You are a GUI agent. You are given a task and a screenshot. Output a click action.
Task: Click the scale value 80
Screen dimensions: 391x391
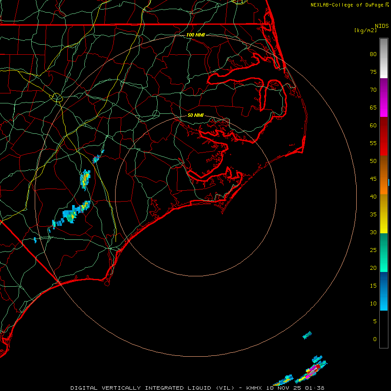click(373, 54)
